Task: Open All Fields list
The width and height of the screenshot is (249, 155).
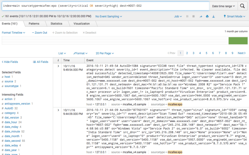Action: pyautogui.click(x=41, y=62)
